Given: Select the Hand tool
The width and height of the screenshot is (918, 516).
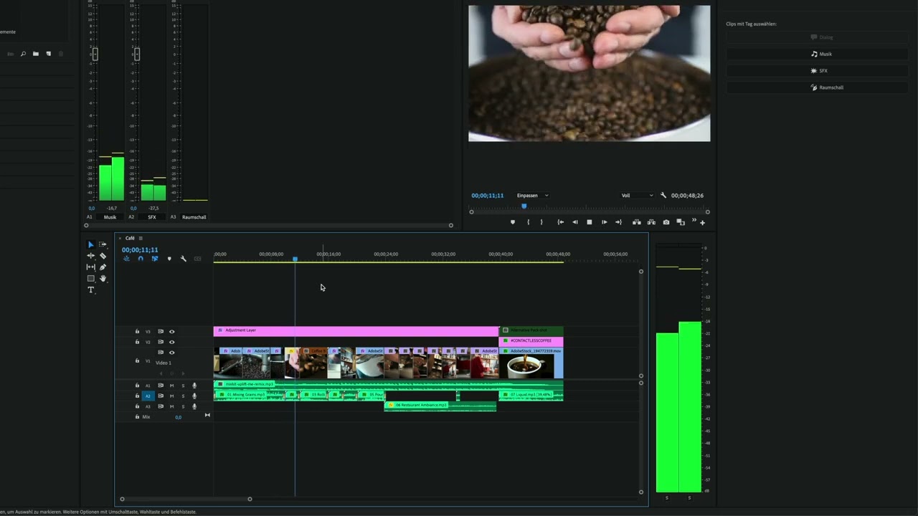Looking at the screenshot, I should tap(103, 279).
